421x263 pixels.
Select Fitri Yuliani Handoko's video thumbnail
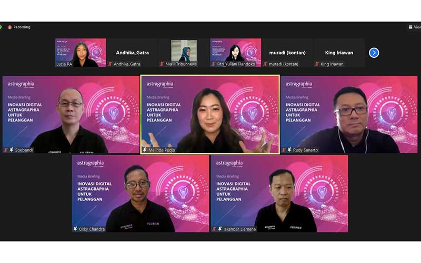pos(236,53)
